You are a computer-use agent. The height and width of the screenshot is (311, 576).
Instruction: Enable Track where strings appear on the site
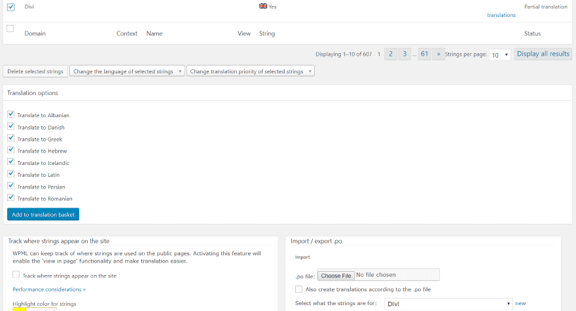[x=16, y=275]
